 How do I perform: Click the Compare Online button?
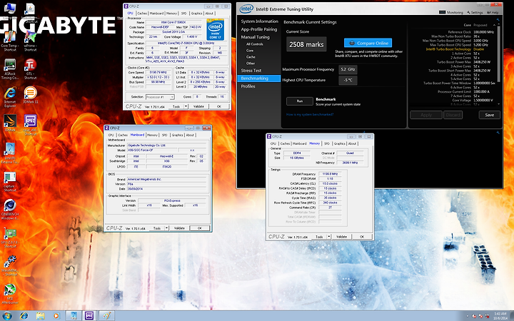[368, 43]
